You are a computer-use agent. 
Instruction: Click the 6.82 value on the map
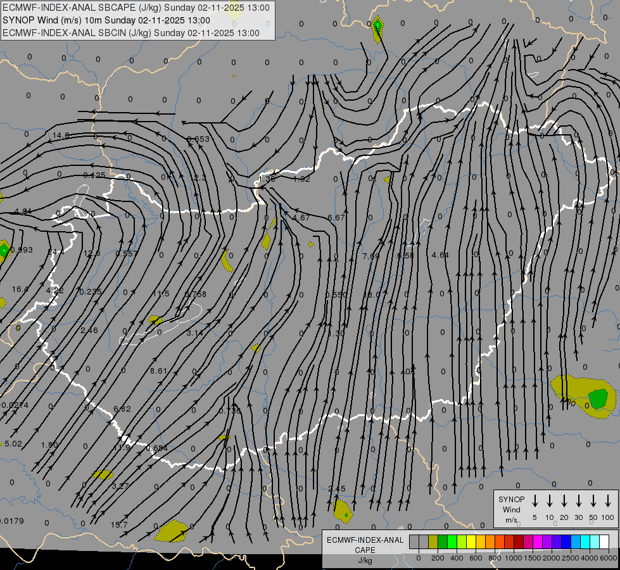point(122,408)
